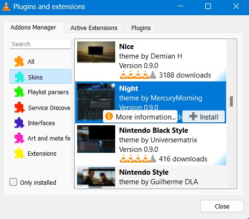Click '416 downloads' text

tap(183, 159)
